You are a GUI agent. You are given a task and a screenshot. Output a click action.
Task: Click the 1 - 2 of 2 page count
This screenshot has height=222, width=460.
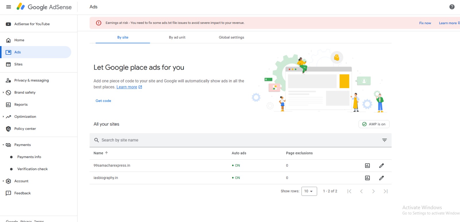pyautogui.click(x=330, y=191)
